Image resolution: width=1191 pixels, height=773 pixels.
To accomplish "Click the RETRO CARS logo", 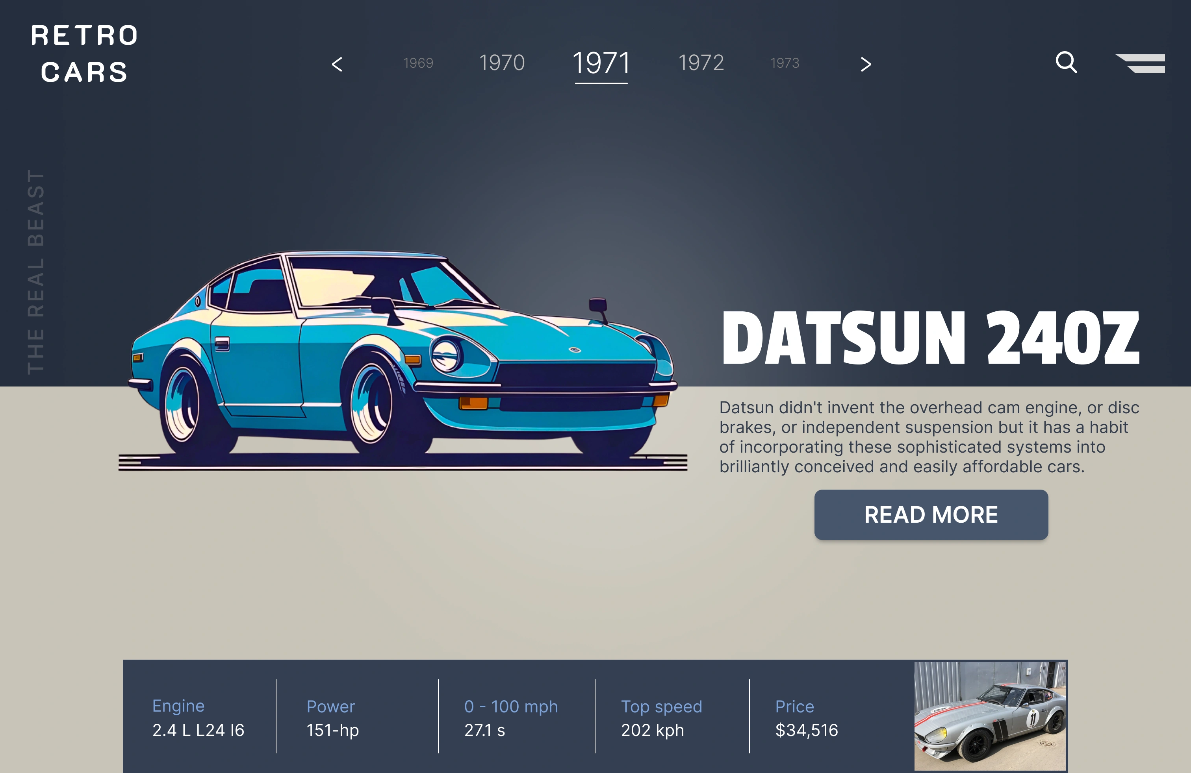I will (83, 53).
